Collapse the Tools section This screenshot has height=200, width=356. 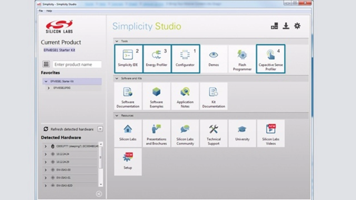(x=117, y=41)
